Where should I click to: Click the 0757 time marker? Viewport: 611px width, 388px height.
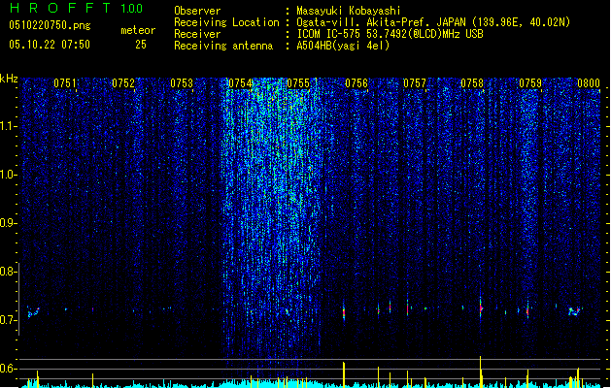(415, 83)
